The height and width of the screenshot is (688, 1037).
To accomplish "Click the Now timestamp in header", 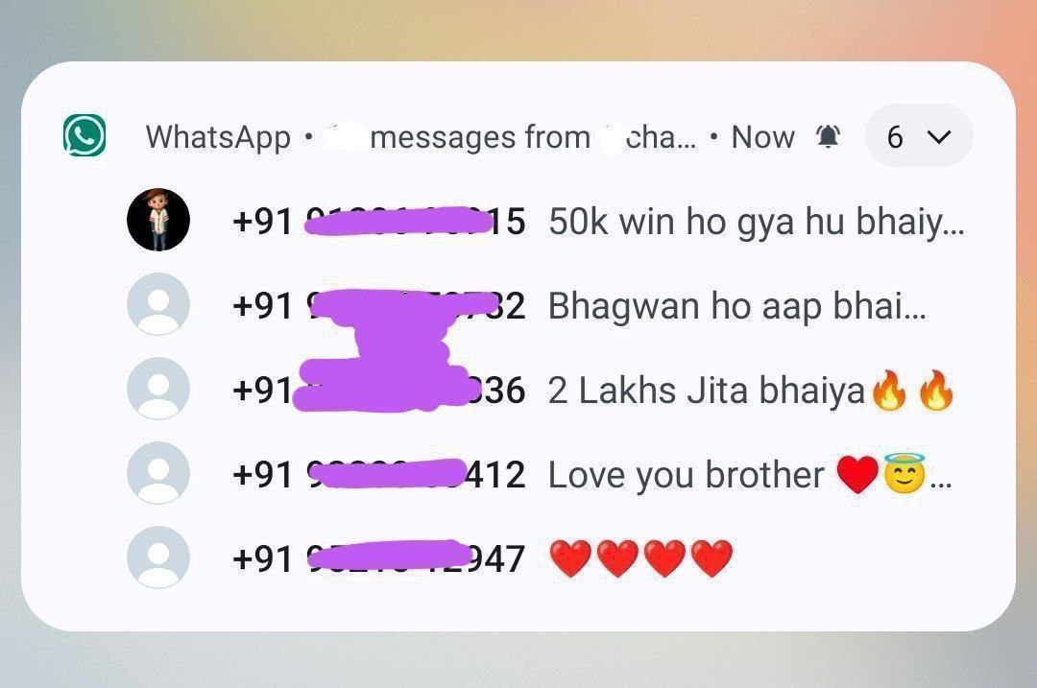I will 763,137.
